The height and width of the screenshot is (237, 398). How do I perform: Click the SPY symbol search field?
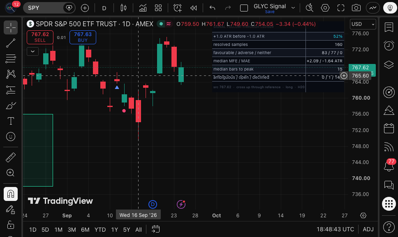pyautogui.click(x=43, y=8)
